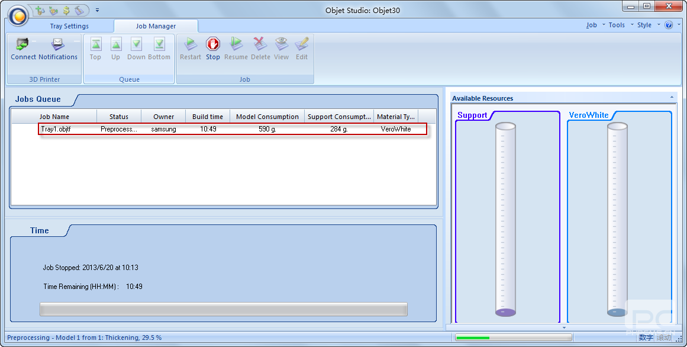Select the Tray1.objtf job row
This screenshot has width=687, height=347.
pyautogui.click(x=232, y=129)
